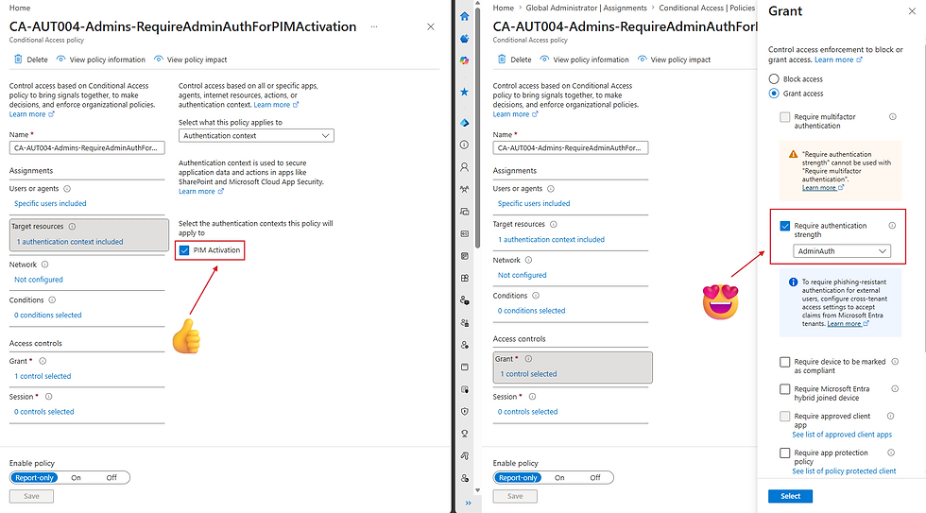
Task: Click policy Name field in right window
Action: point(571,147)
